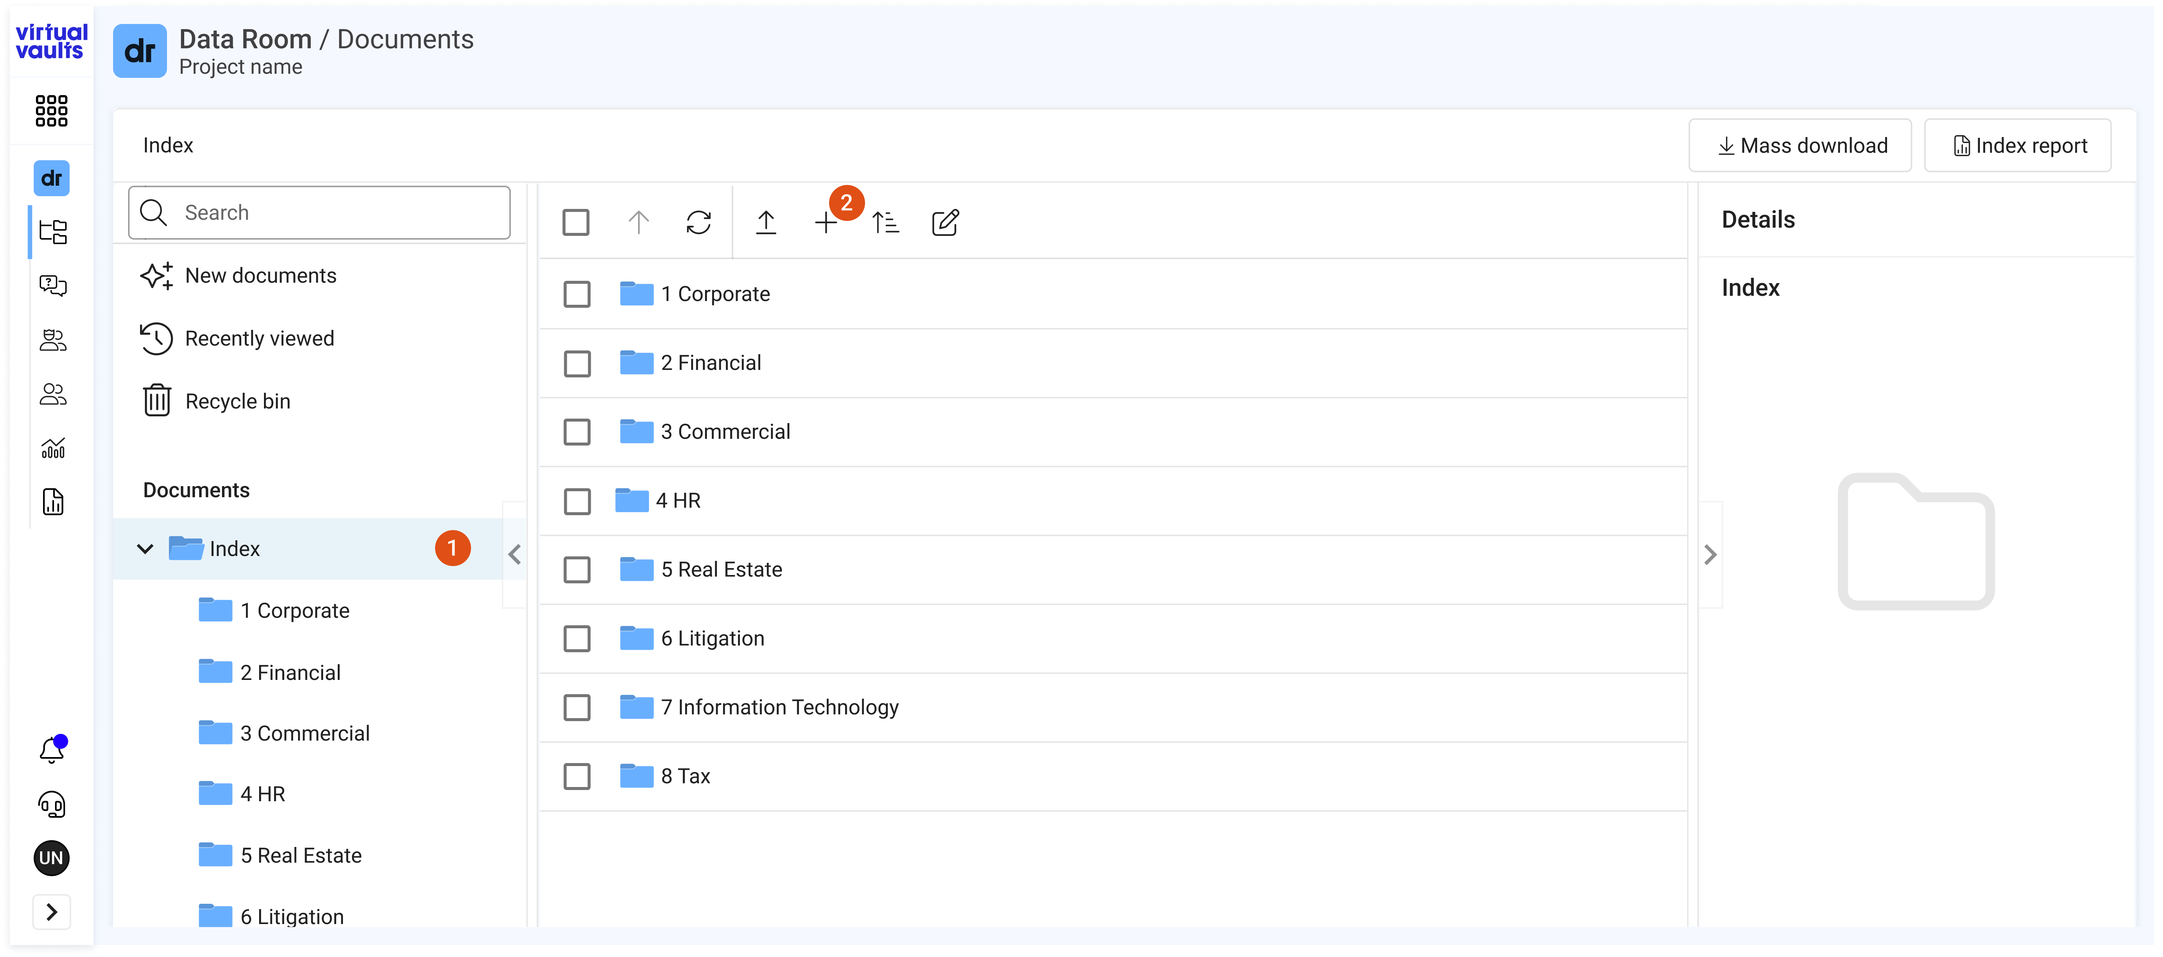
Task: Open the UN user avatar menu
Action: pyautogui.click(x=51, y=858)
